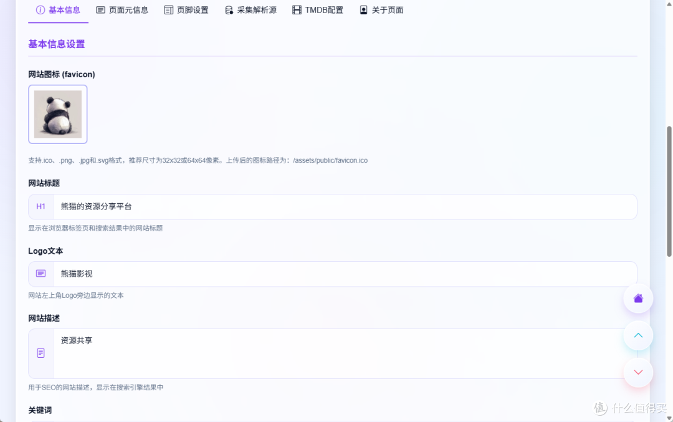The image size is (673, 422).
Task: Click the 关键词 label
Action: coord(40,410)
